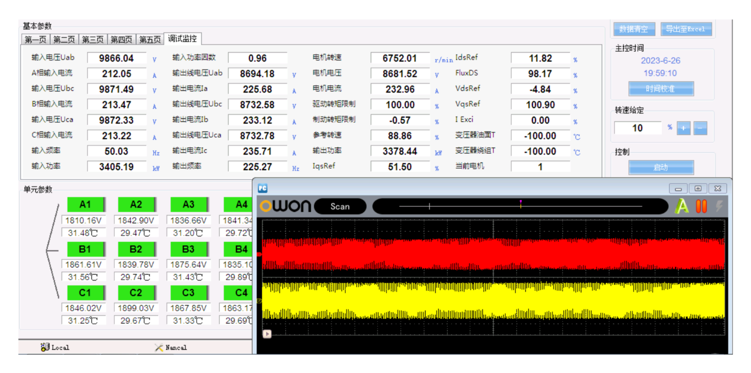Click the orange pause icon in oscilloscope

point(701,206)
